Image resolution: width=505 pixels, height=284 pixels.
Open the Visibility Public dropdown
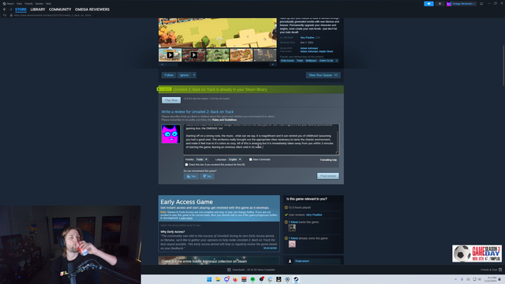pos(202,159)
